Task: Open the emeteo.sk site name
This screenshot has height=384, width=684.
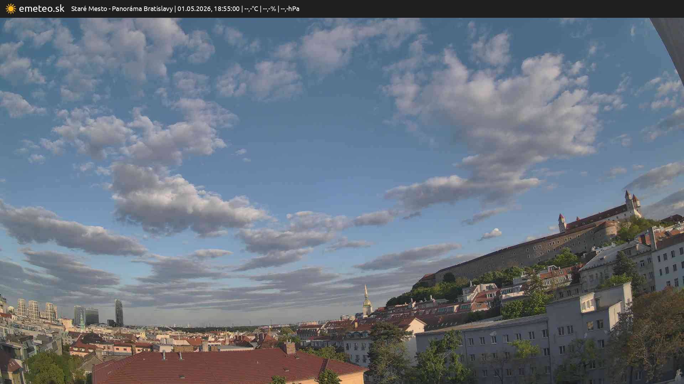Action: [42, 9]
